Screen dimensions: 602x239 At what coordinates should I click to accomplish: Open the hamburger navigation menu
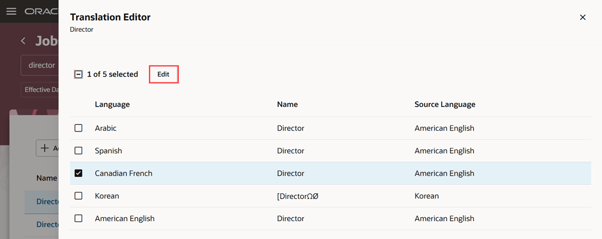(11, 11)
